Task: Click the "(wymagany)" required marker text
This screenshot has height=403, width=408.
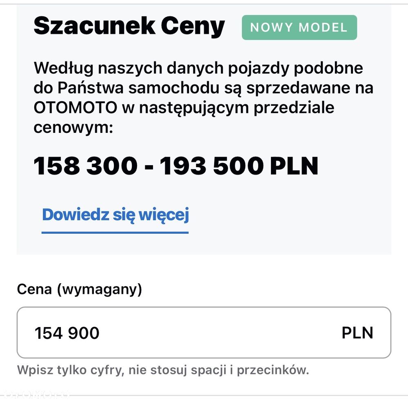Action: click(99, 289)
